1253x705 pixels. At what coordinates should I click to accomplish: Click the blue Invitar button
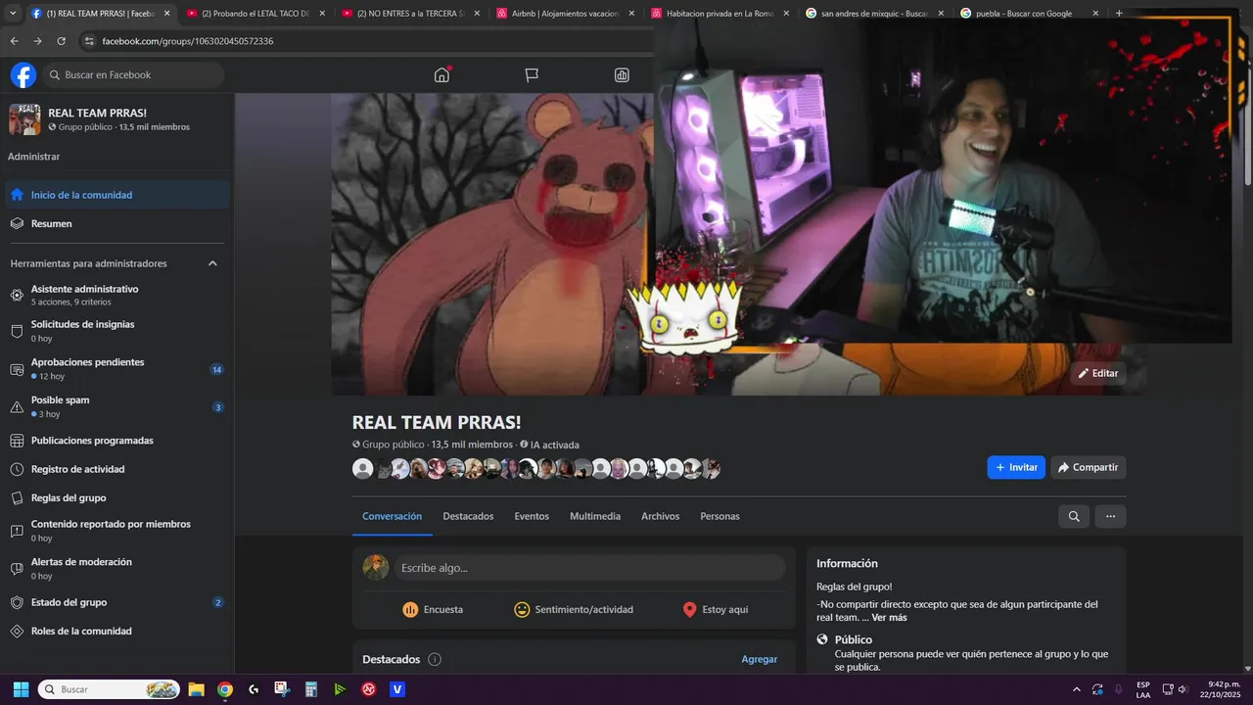(x=1016, y=467)
